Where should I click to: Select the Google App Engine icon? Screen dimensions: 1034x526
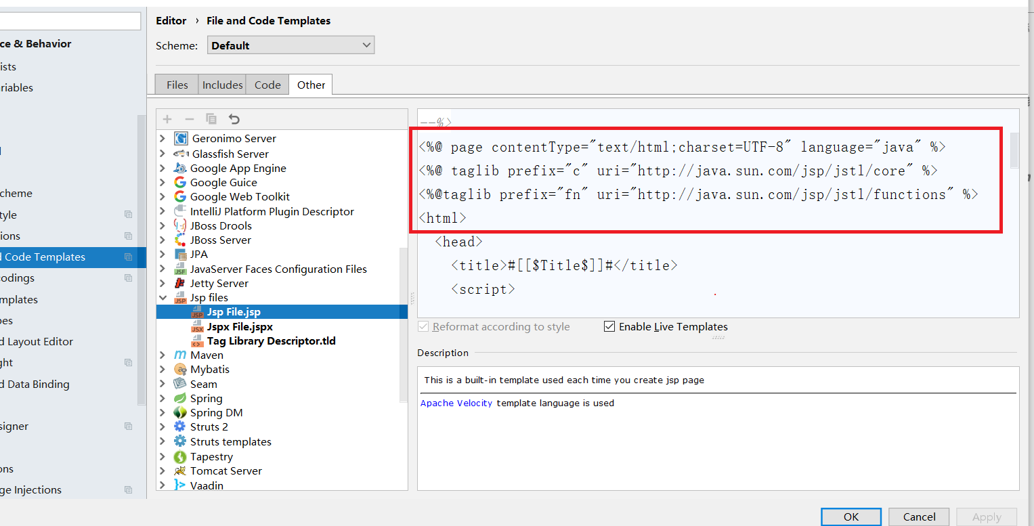tap(180, 168)
